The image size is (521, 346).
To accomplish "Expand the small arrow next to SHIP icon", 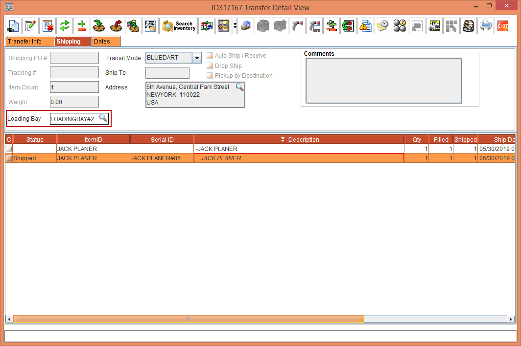I will tap(235, 26).
